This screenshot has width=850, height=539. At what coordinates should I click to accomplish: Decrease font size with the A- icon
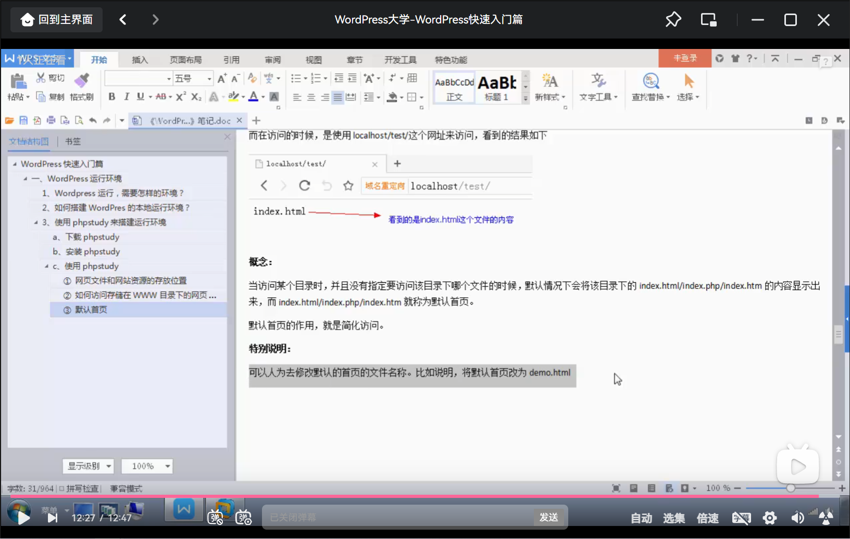tap(235, 79)
